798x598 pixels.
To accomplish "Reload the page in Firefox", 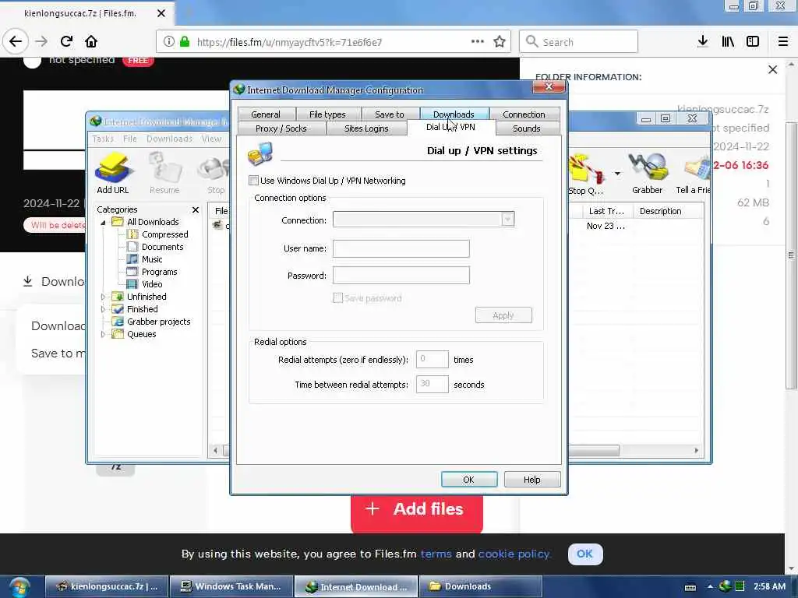I will (x=66, y=41).
